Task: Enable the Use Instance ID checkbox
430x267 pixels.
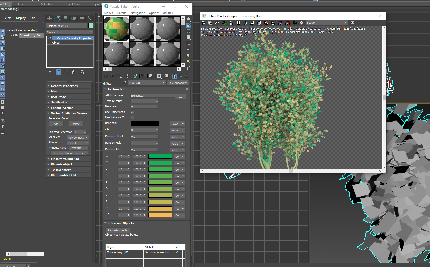Action: click(132, 118)
